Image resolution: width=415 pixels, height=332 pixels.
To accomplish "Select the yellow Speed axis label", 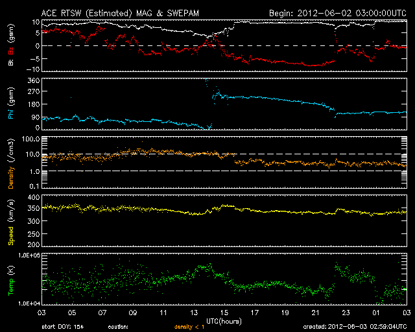I will pos(11,235).
